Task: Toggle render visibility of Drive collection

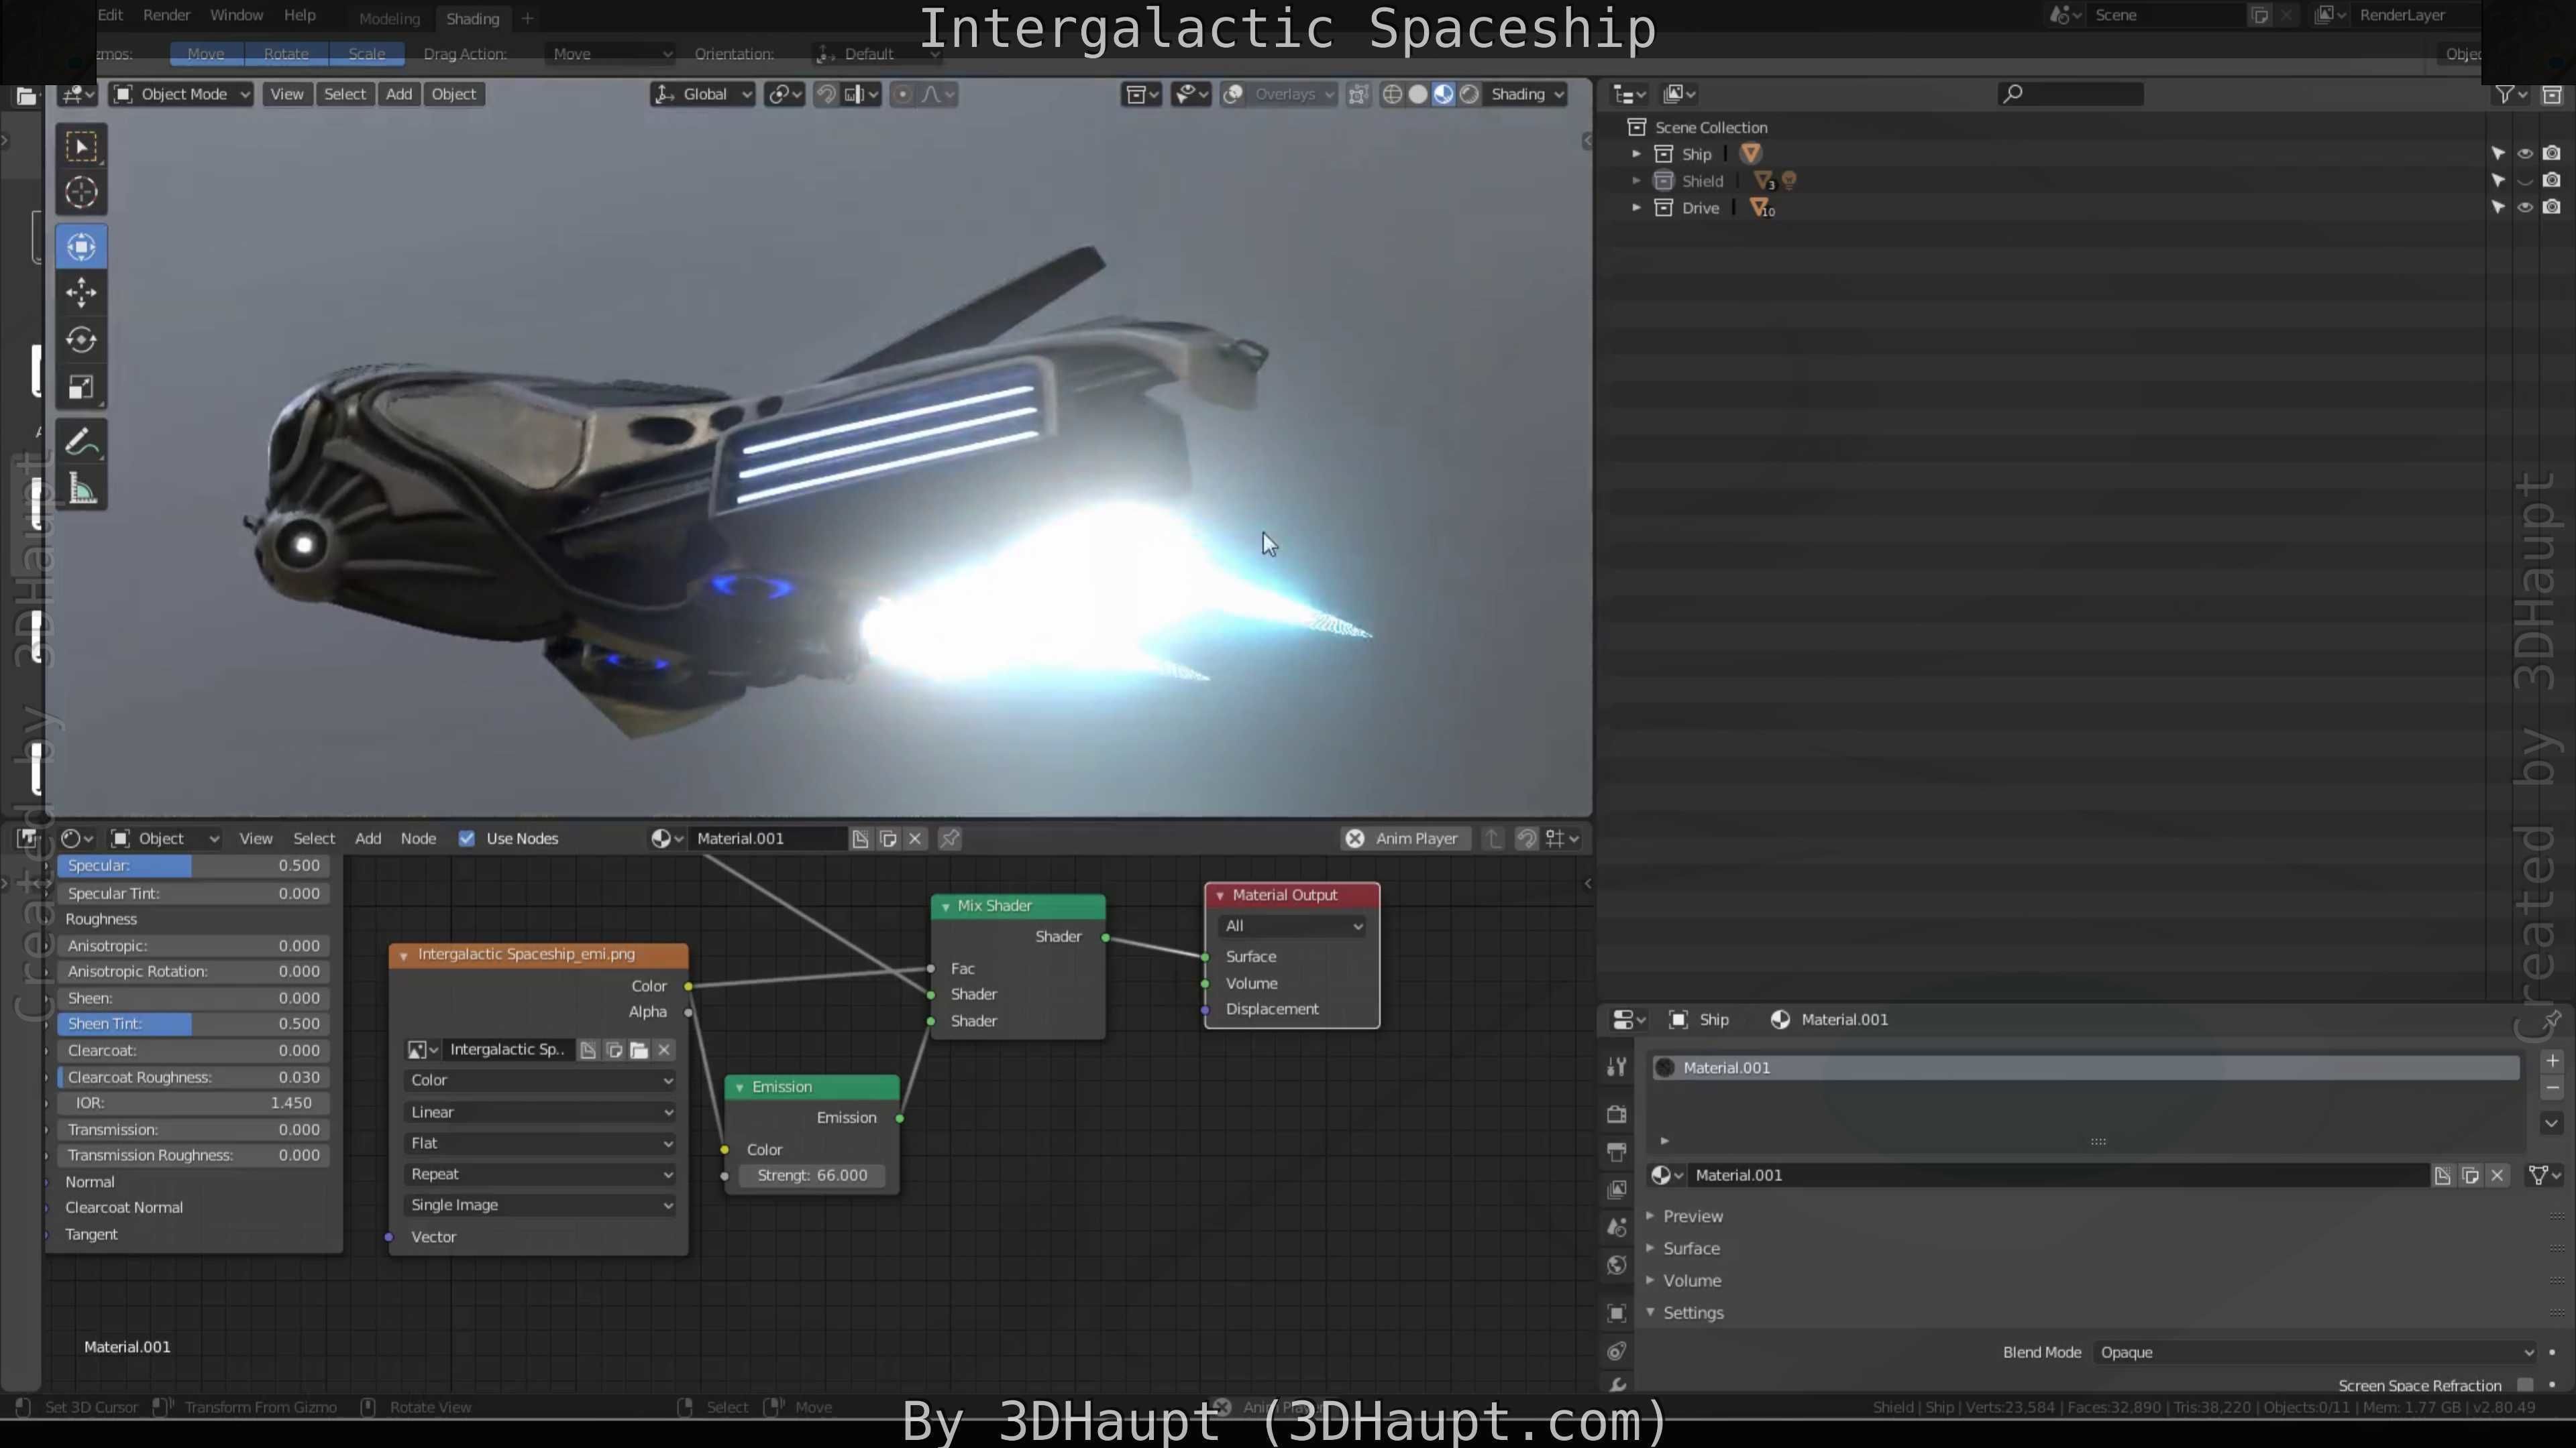Action: pyautogui.click(x=2551, y=208)
